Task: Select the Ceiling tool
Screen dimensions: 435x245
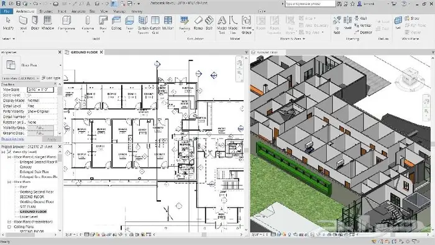Action: [116, 23]
